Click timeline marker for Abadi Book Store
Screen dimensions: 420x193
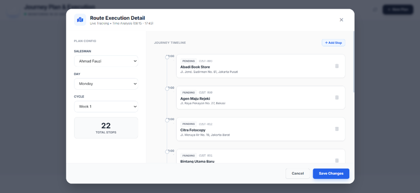tap(167, 57)
